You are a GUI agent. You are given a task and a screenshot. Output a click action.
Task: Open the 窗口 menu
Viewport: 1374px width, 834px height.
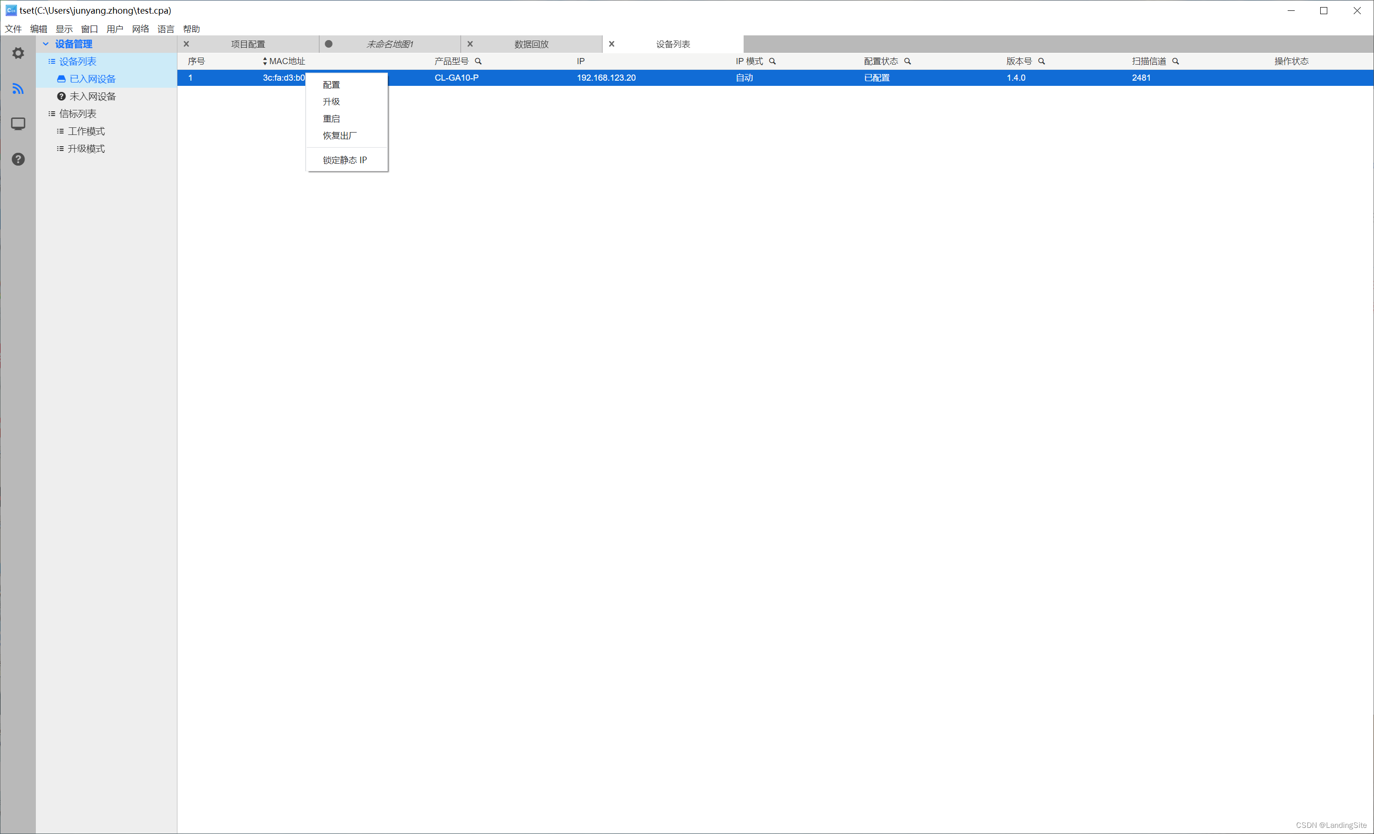(89, 29)
